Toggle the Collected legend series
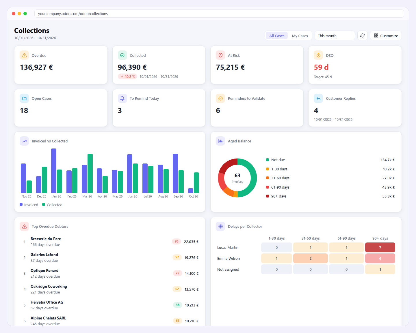 click(x=52, y=205)
